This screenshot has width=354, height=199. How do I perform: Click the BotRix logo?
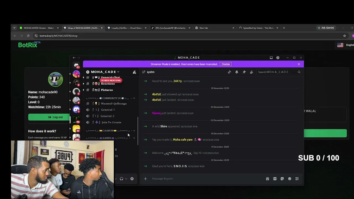click(29, 44)
